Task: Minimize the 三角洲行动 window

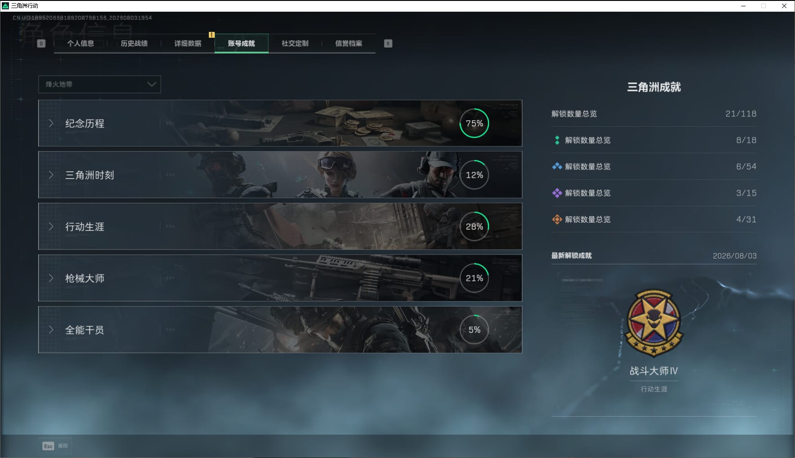Action: 743,6
